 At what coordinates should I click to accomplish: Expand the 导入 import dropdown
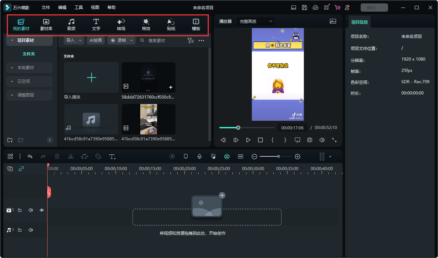point(74,40)
